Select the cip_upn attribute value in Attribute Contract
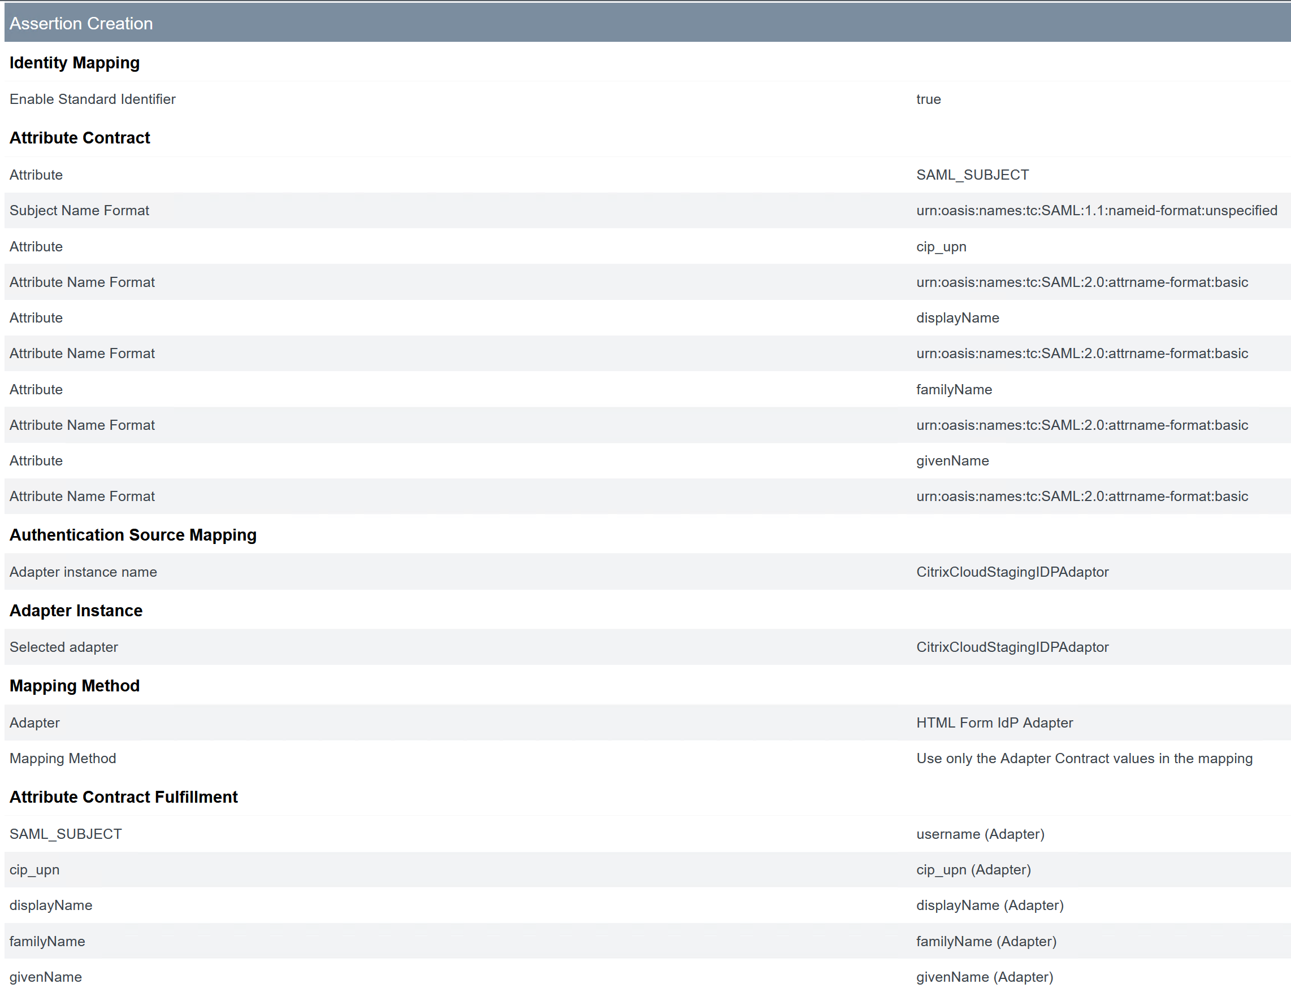 (x=941, y=246)
